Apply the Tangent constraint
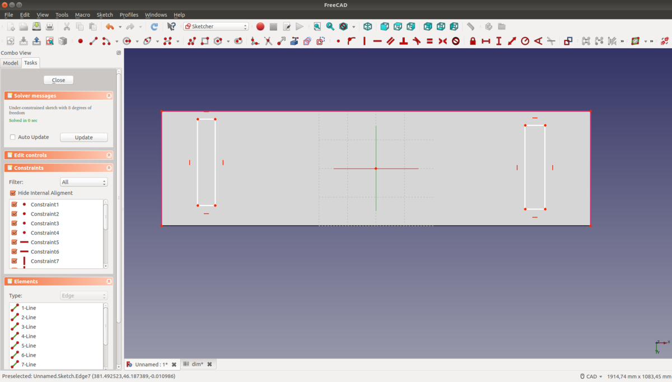The image size is (672, 382). pyautogui.click(x=417, y=41)
